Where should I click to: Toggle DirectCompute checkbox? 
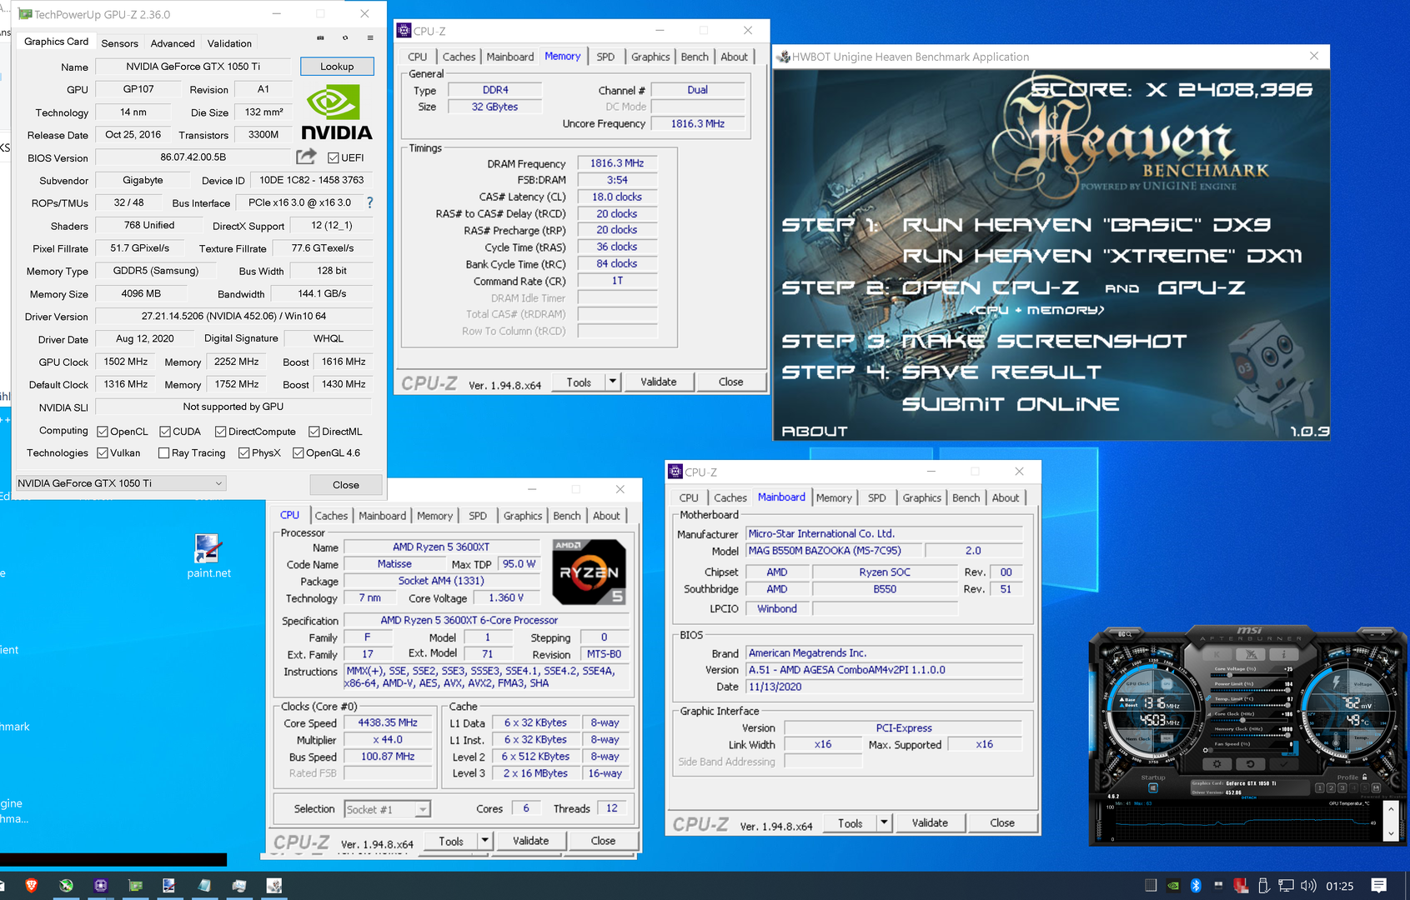[x=221, y=432]
